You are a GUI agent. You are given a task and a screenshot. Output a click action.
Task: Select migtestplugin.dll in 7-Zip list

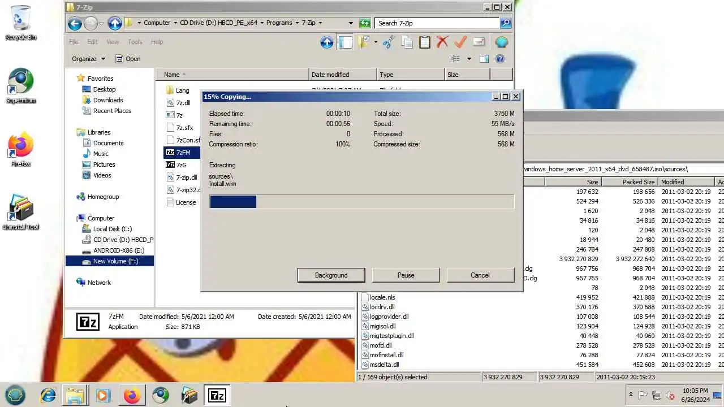click(x=387, y=336)
